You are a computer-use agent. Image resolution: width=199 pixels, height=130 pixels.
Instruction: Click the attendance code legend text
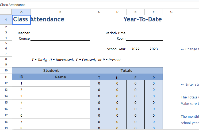click(76, 60)
